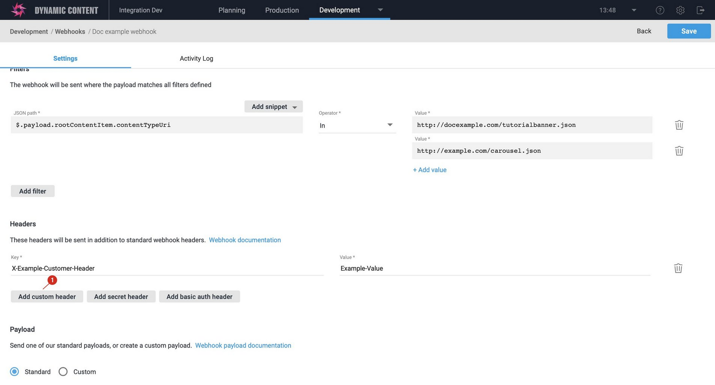Select the Development top menu
The image size is (715, 385).
(x=339, y=10)
